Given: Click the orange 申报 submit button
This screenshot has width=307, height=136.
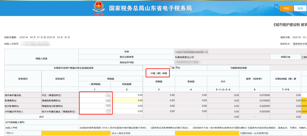Looking at the screenshot, I should click(x=286, y=8).
